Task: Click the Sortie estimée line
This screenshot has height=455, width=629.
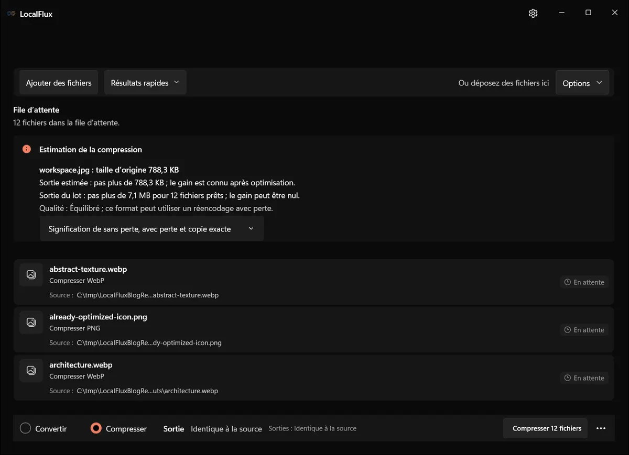Action: click(x=167, y=183)
